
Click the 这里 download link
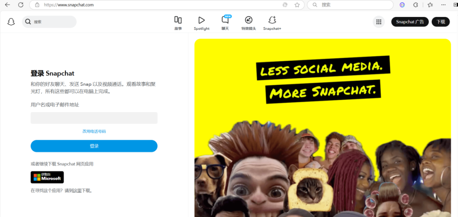77,191
